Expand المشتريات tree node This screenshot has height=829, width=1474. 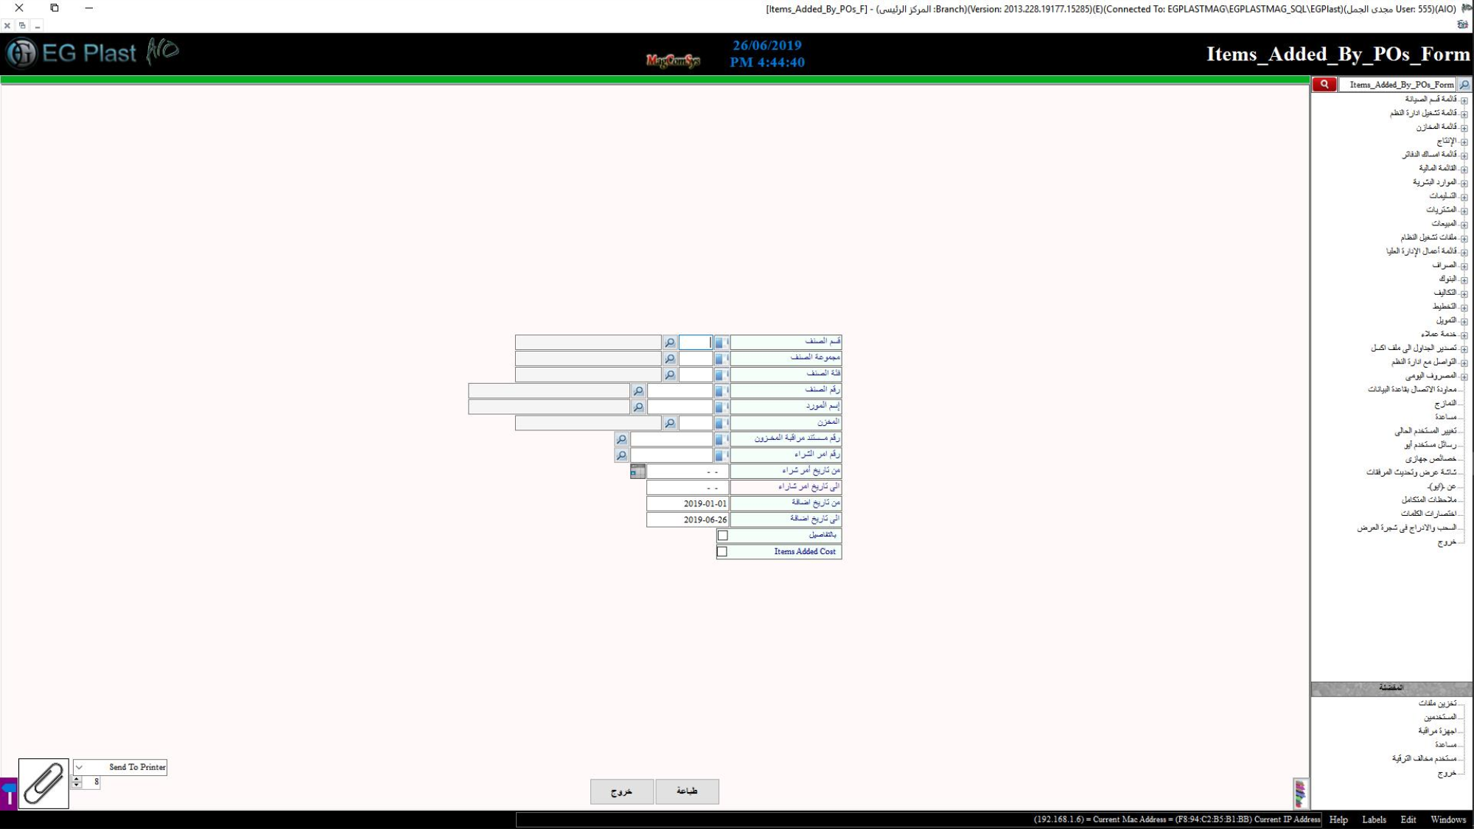pos(1464,211)
